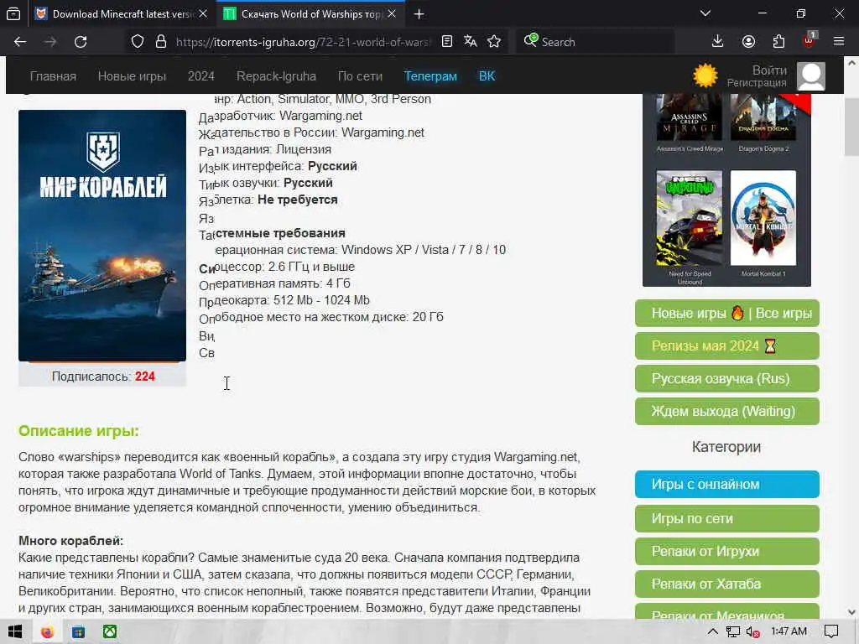This screenshot has width=859, height=644.
Task: Open Dragon's Dogma 2 thumbnail
Action: [763, 117]
